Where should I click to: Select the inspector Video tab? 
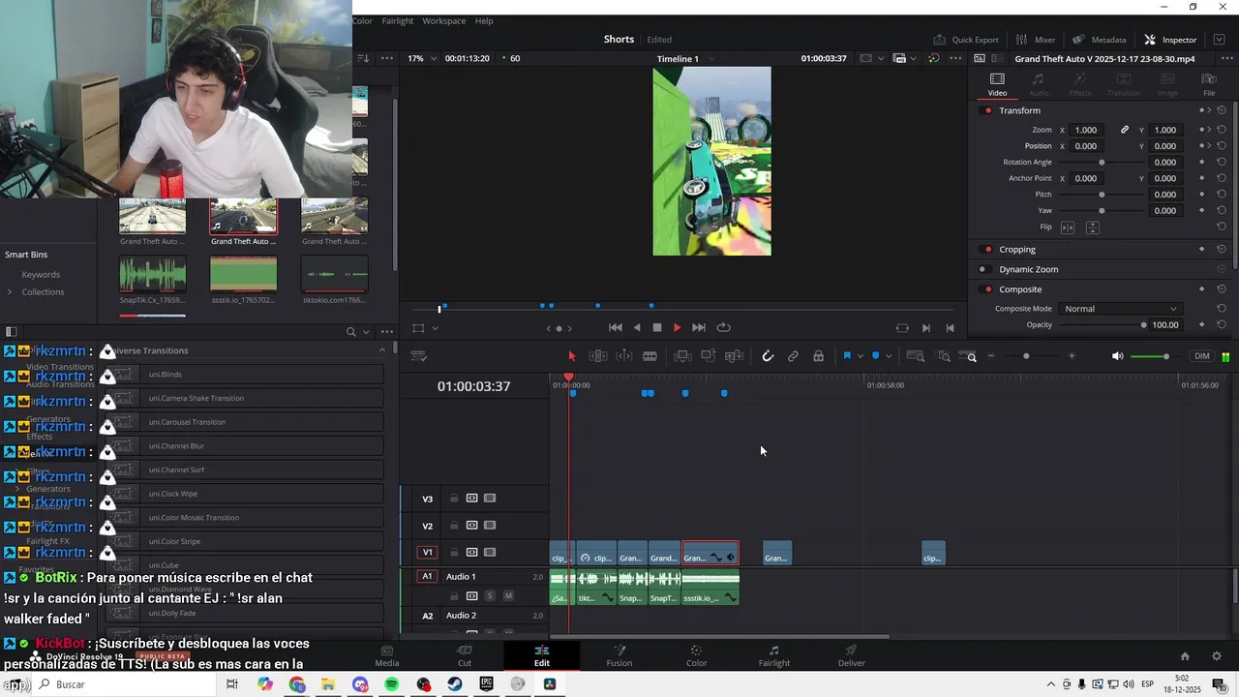pyautogui.click(x=997, y=84)
